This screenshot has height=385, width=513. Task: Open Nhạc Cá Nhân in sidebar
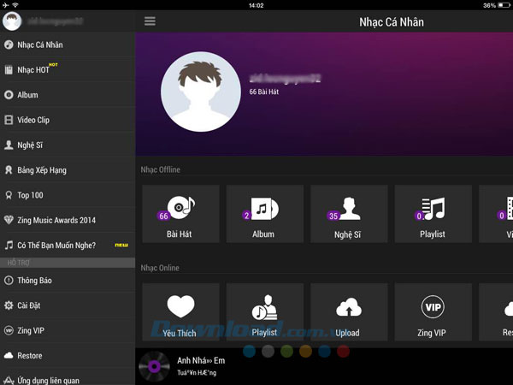coord(68,44)
